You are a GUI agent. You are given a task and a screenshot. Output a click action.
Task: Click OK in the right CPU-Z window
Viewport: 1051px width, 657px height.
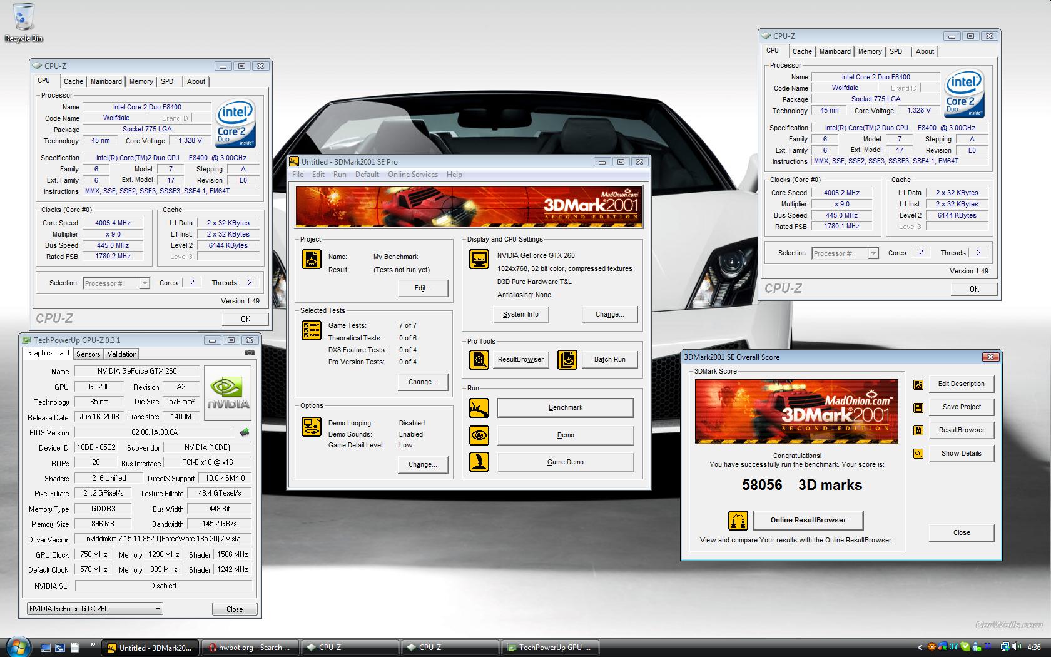[x=974, y=288]
